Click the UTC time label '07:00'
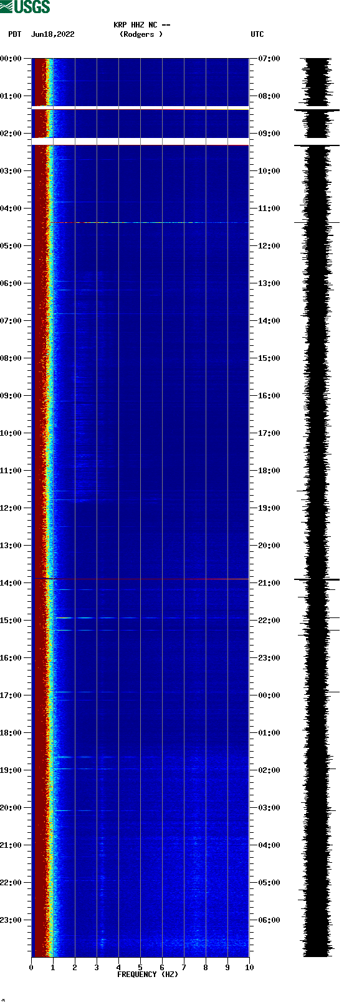The image size is (344, 1007). 269,59
